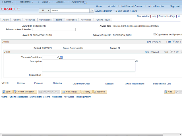Image resolution: width=182 pixels, height=136 pixels.
Task: Click into the Explanation field
Action: click(x=89, y=74)
